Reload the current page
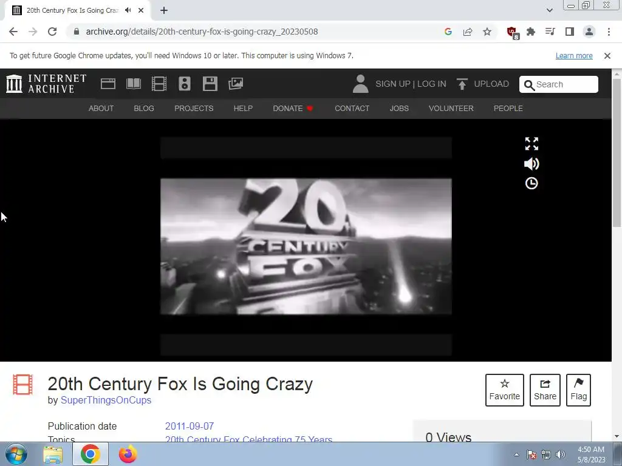The width and height of the screenshot is (622, 466). click(x=52, y=32)
